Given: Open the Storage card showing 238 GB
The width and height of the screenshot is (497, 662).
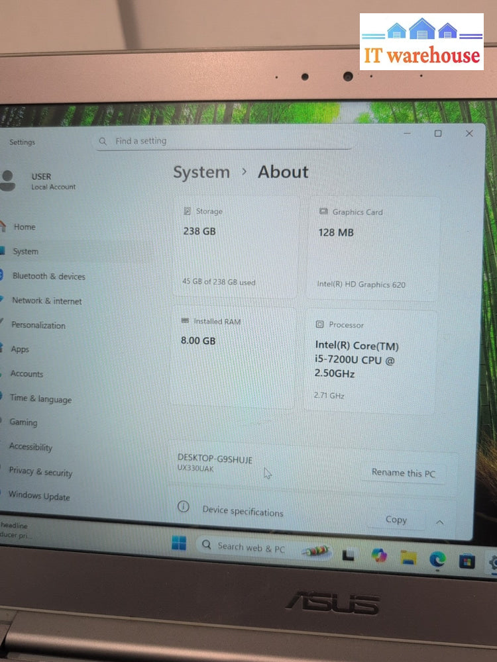Looking at the screenshot, I should (237, 248).
